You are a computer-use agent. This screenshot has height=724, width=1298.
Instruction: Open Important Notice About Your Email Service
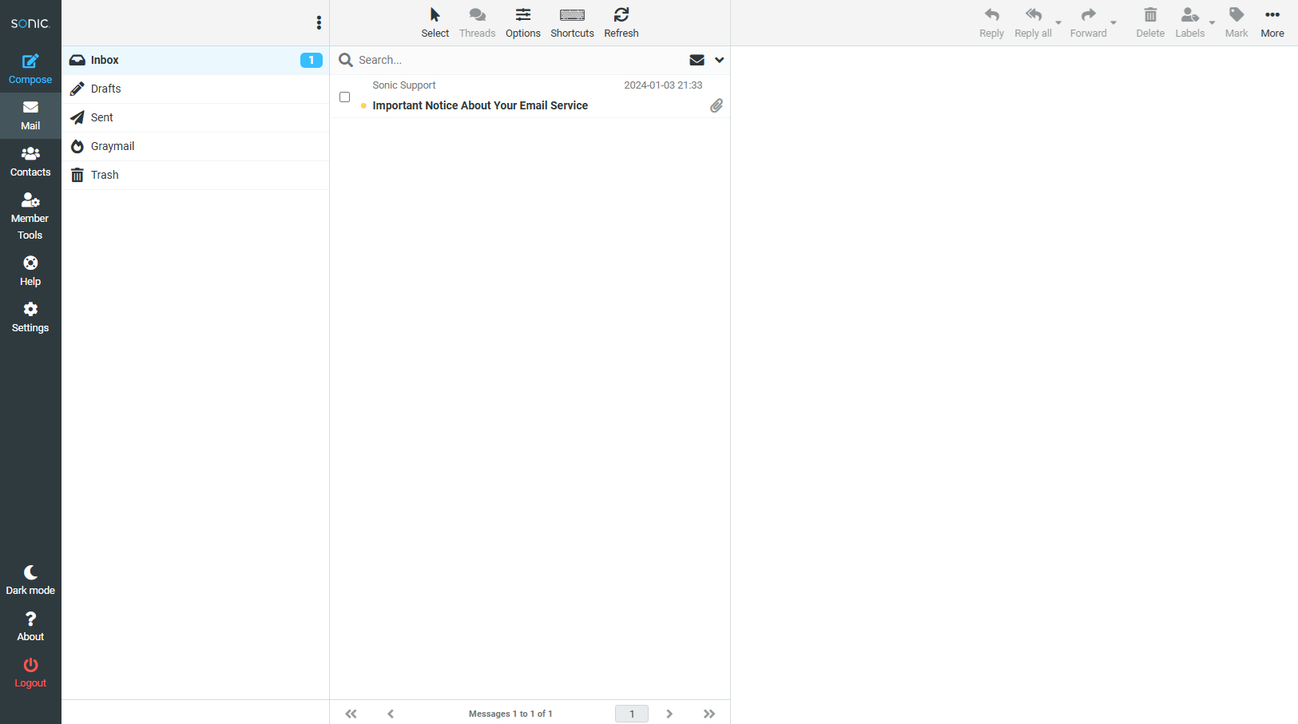point(480,105)
